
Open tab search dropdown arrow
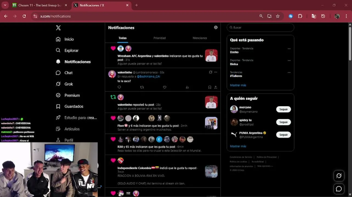(5, 5)
